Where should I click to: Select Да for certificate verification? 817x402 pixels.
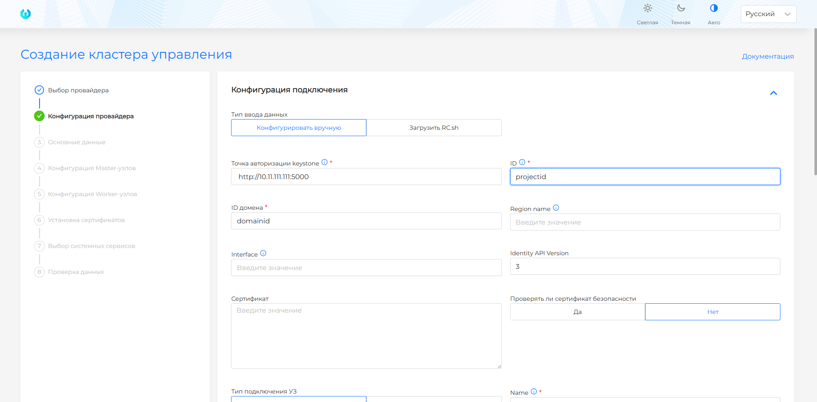click(x=577, y=311)
